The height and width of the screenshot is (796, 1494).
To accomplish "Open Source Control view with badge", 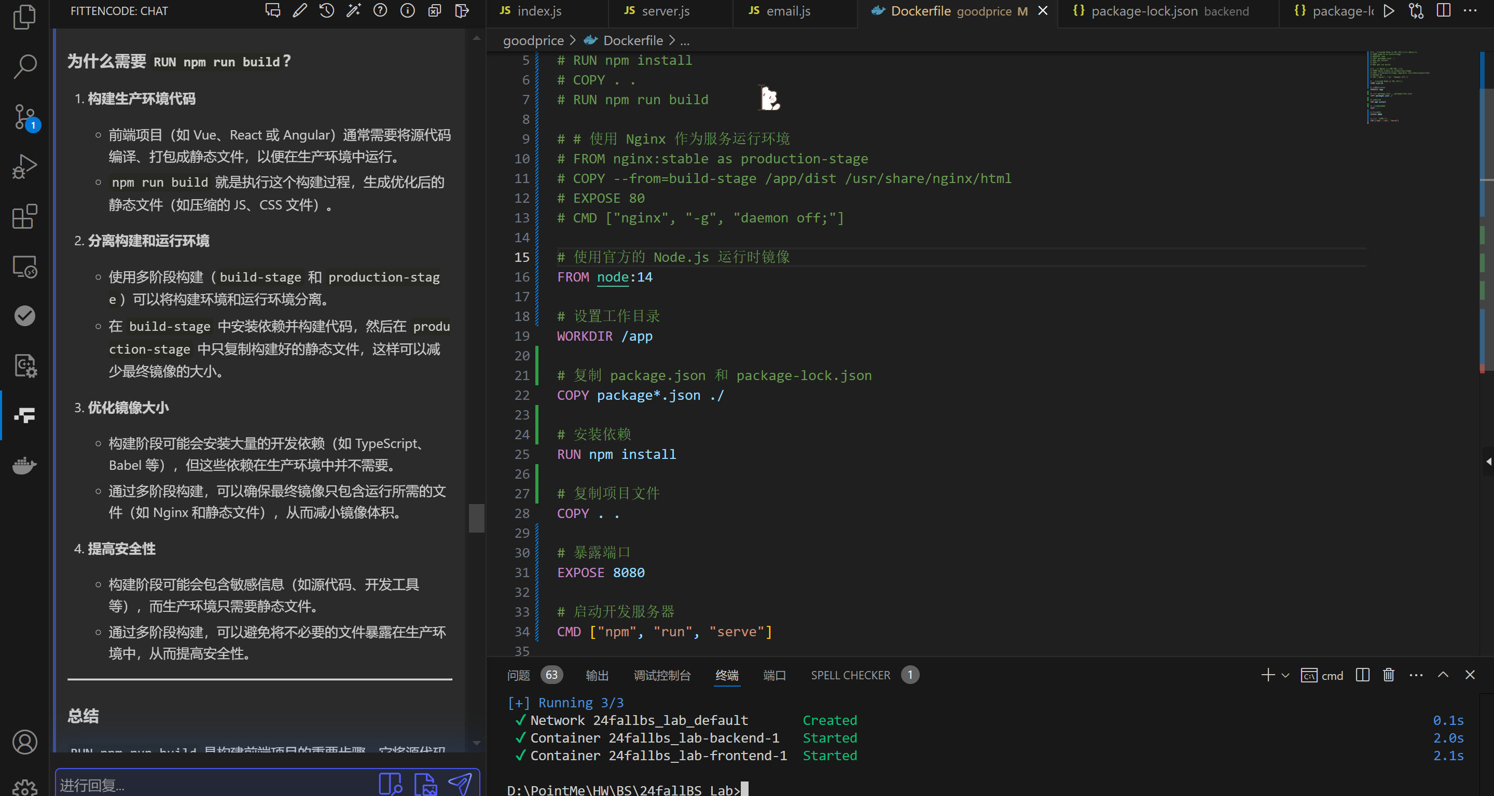I will point(24,117).
